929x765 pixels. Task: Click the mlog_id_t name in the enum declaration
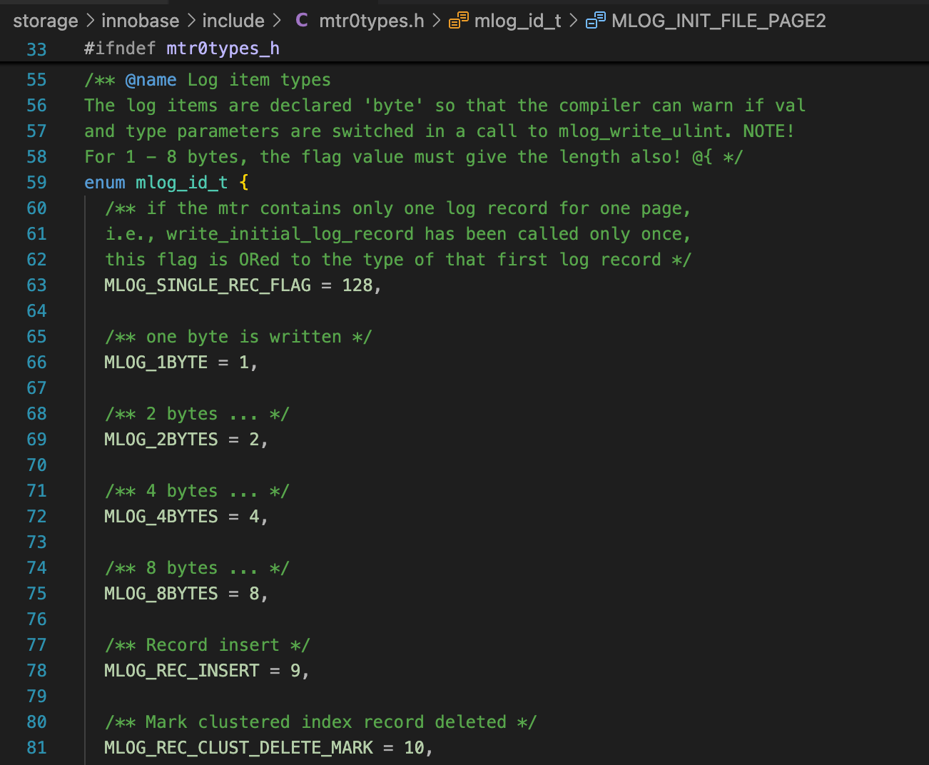pos(181,183)
